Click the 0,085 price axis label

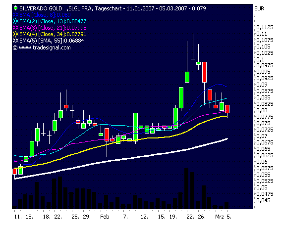[x=263, y=97]
